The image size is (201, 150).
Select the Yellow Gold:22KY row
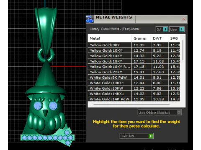[x=134, y=72]
